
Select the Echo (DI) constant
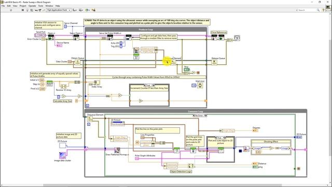tap(121, 43)
